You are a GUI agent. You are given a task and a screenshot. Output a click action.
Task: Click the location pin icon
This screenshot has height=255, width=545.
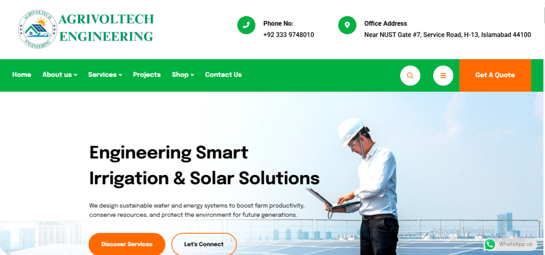(x=347, y=25)
